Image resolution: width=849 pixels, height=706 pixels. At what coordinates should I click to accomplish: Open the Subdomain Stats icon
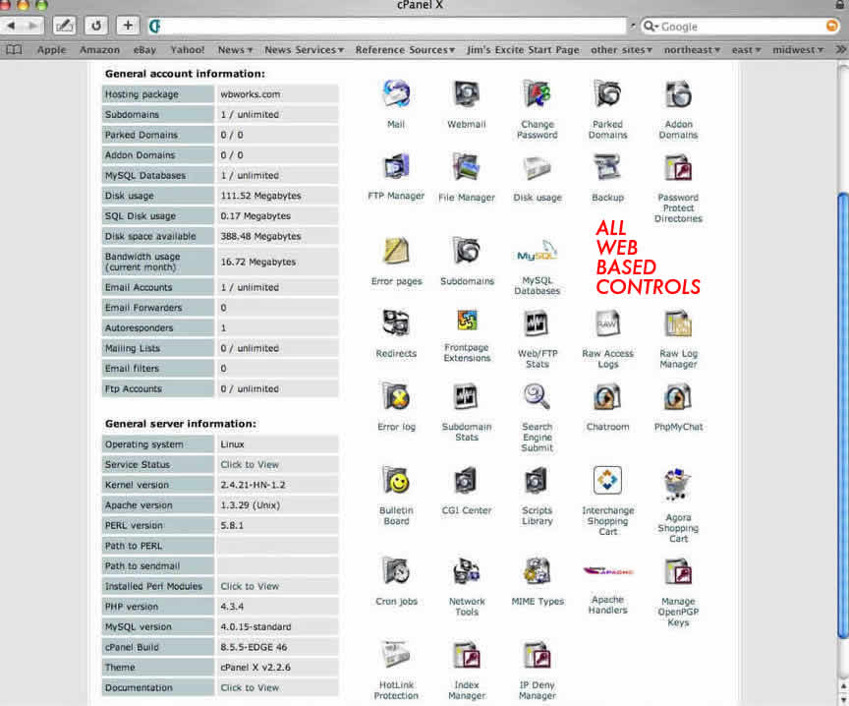coord(466,396)
